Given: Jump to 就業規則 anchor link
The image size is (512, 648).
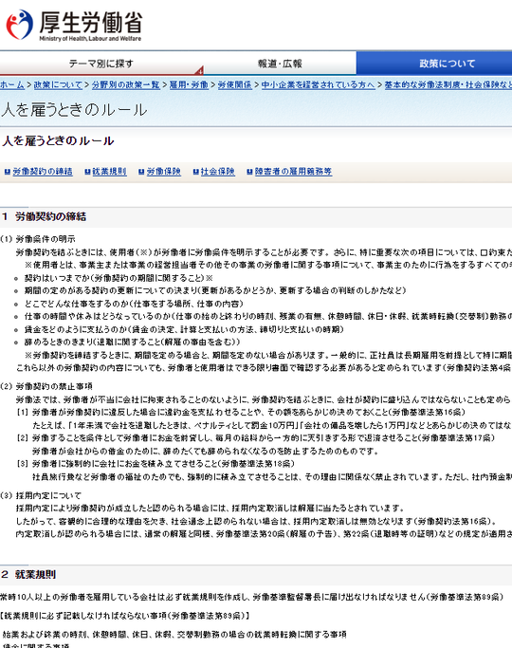Looking at the screenshot, I should click(x=109, y=172).
